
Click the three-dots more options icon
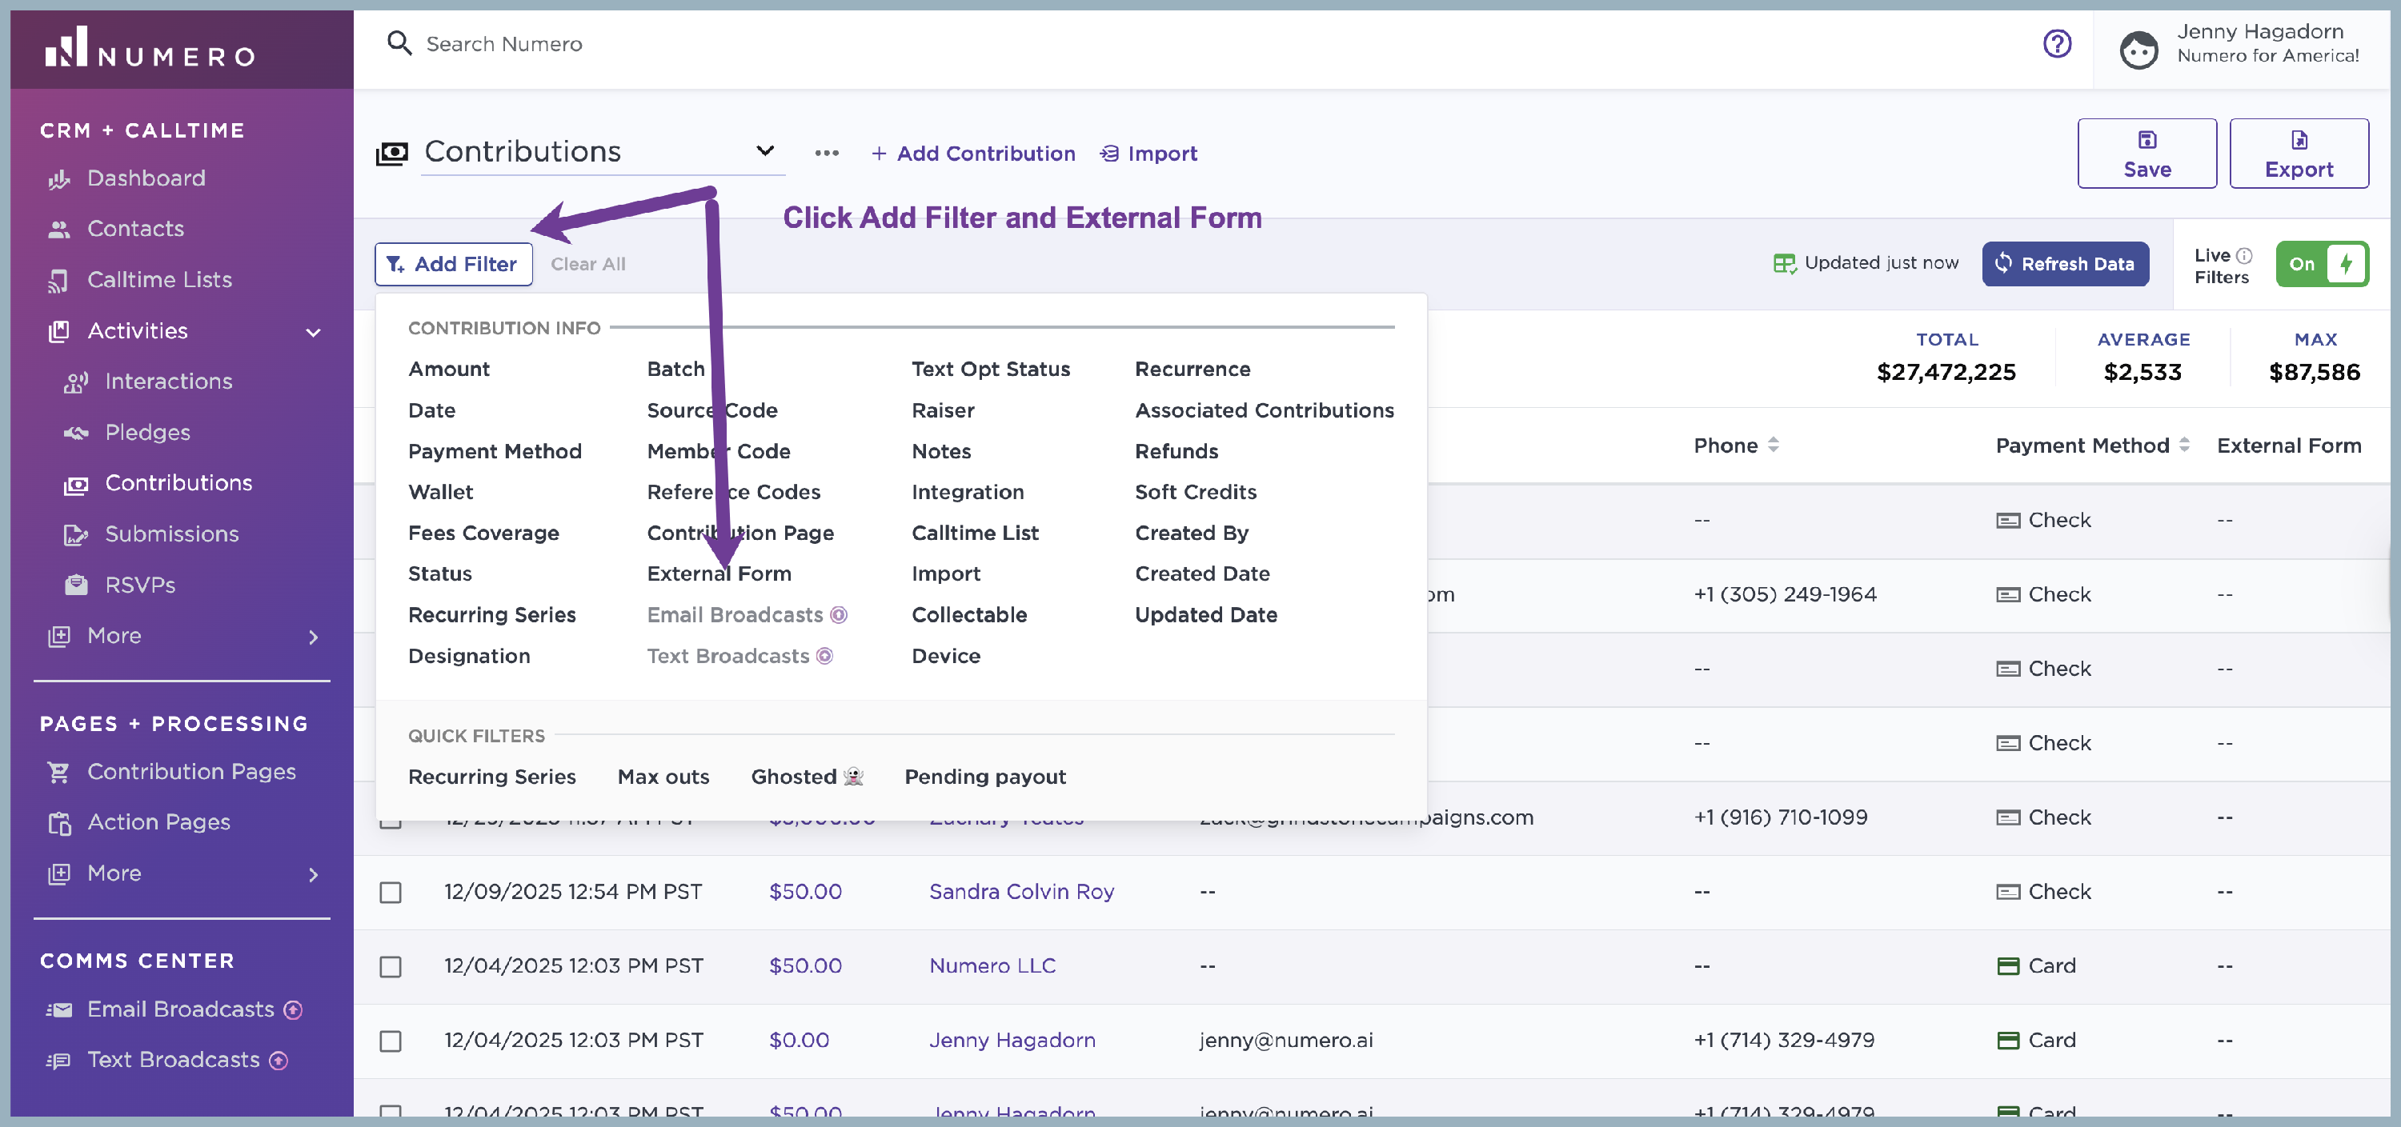pos(826,154)
